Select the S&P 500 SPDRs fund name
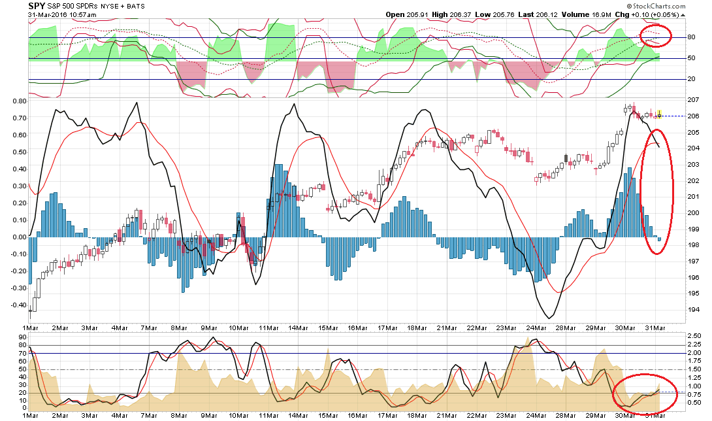This screenshot has width=712, height=421. click(73, 7)
